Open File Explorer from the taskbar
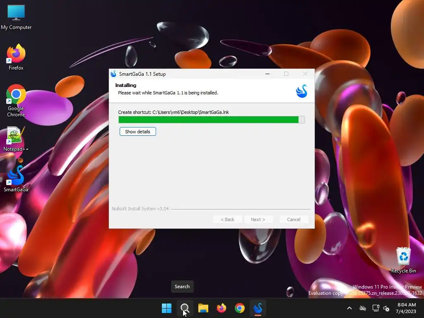Viewport: 424px width, 318px height. tap(203, 308)
